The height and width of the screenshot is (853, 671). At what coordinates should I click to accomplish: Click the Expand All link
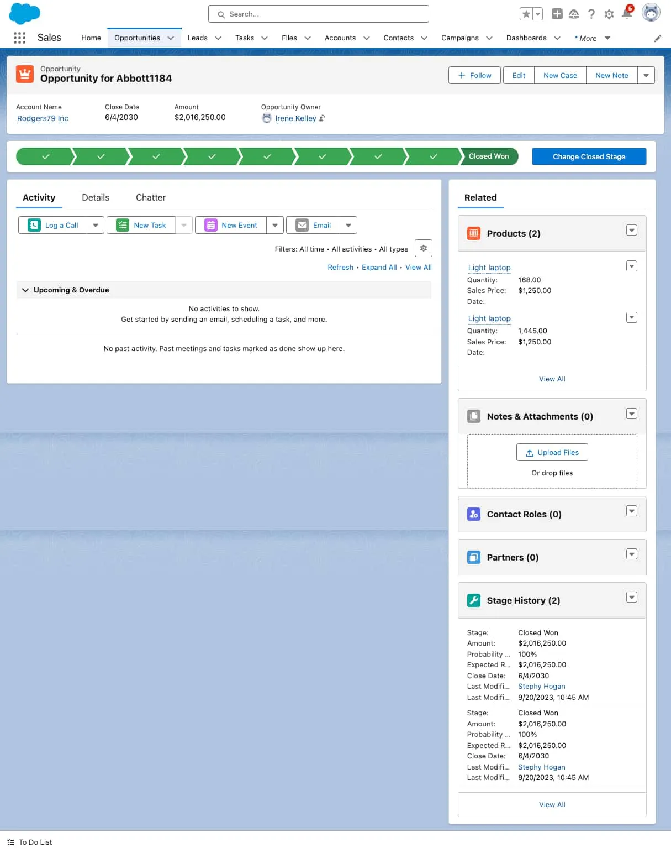(379, 267)
